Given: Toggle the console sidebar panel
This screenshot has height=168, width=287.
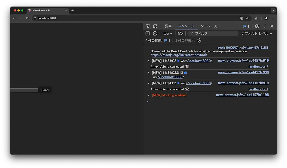Looking at the screenshot, I should (147, 33).
